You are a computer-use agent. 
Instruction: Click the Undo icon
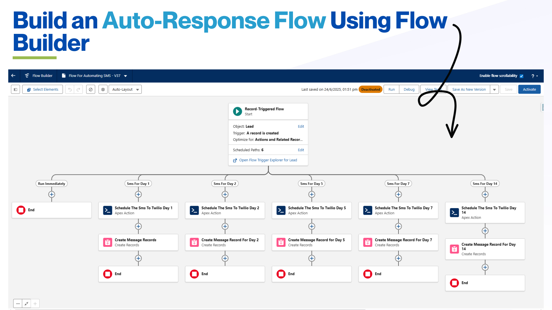[70, 90]
